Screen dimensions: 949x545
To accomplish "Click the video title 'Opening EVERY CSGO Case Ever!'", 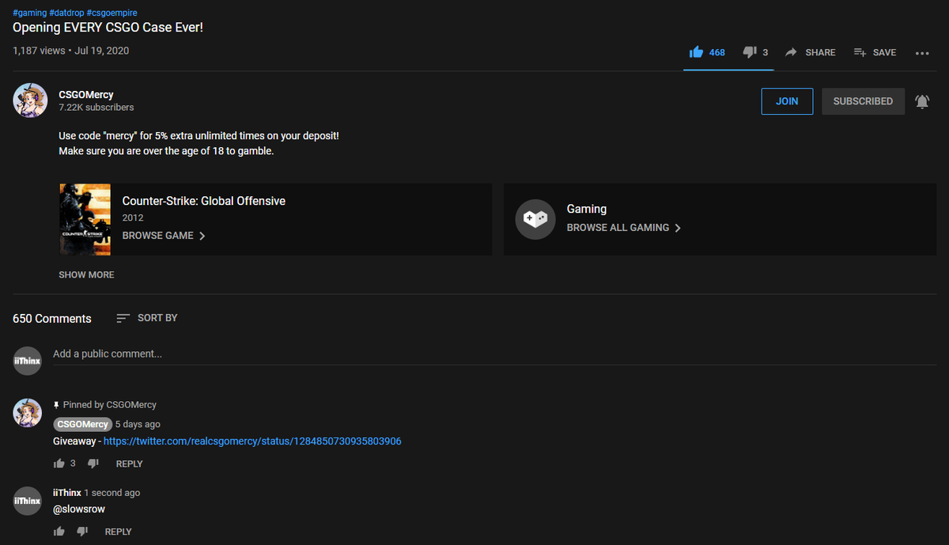I will [108, 28].
